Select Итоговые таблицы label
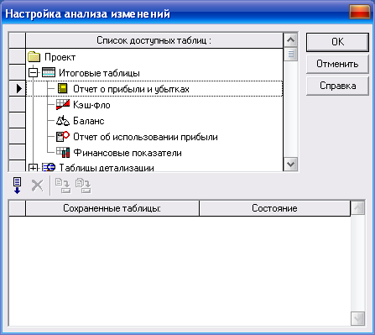This screenshot has width=375, height=335. coord(99,73)
